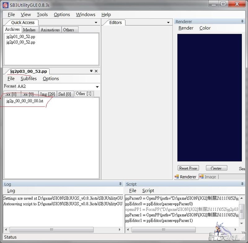This screenshot has height=243, width=248.
Task: Click Script horizontal scrollbar left arrow
Action: (x=128, y=230)
